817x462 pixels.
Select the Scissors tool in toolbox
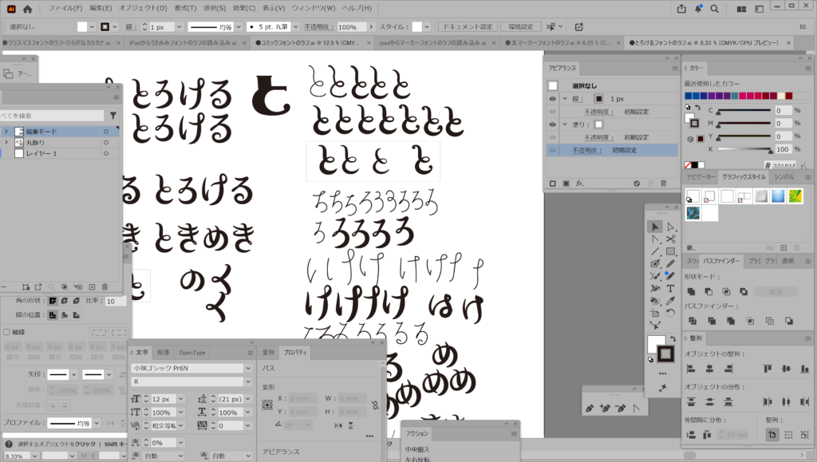(x=670, y=239)
